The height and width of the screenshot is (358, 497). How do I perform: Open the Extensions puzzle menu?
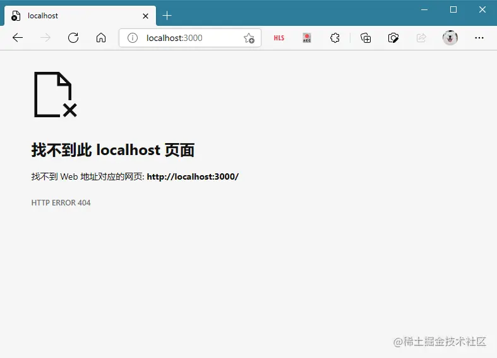(x=335, y=38)
